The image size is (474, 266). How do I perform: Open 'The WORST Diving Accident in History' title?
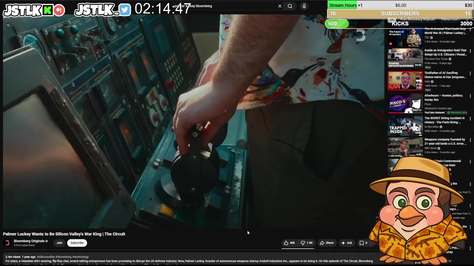point(444,120)
